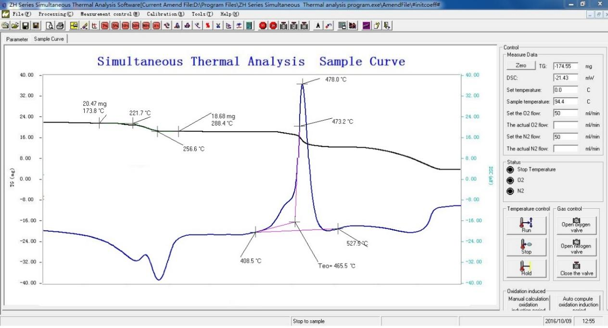
Task: Click the red 1% toolbar icon
Action: (x=105, y=25)
